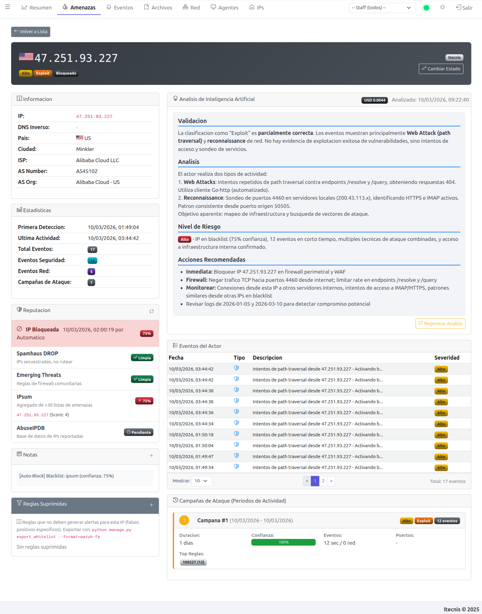The height and width of the screenshot is (614, 482).
Task: Open the Agentes tab
Action: 224,8
